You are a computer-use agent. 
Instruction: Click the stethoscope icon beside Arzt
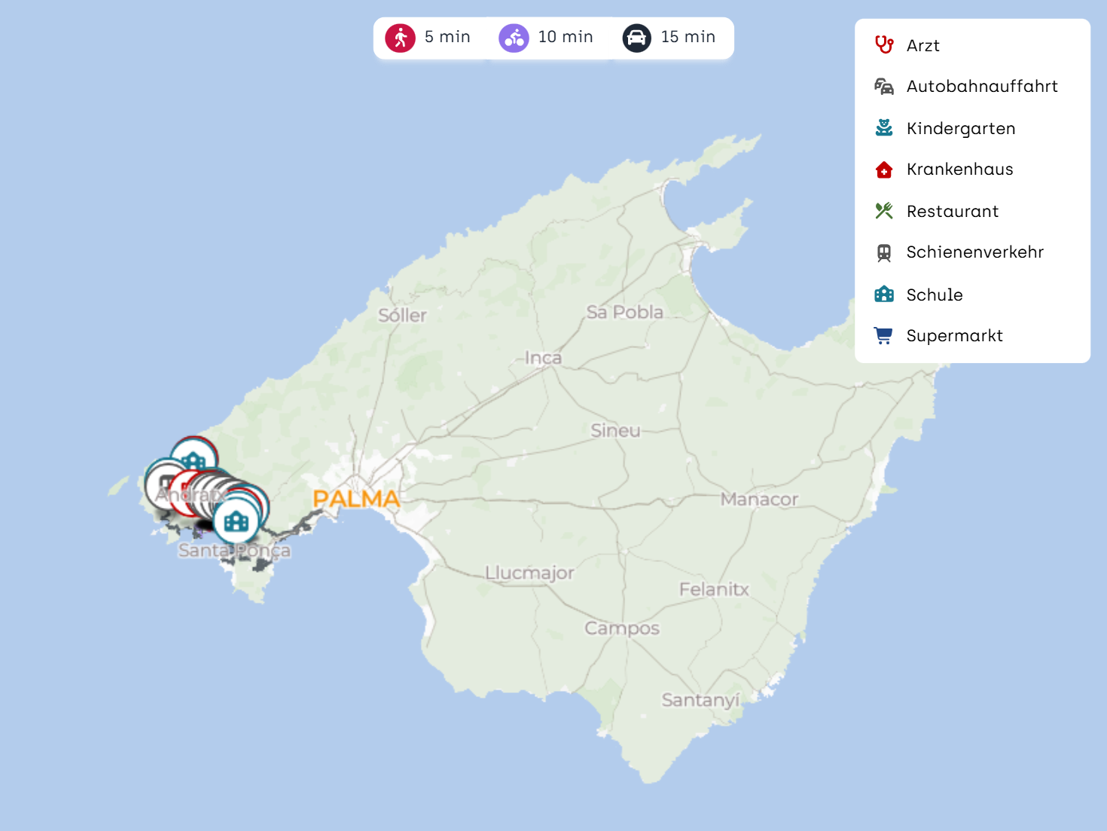[884, 45]
